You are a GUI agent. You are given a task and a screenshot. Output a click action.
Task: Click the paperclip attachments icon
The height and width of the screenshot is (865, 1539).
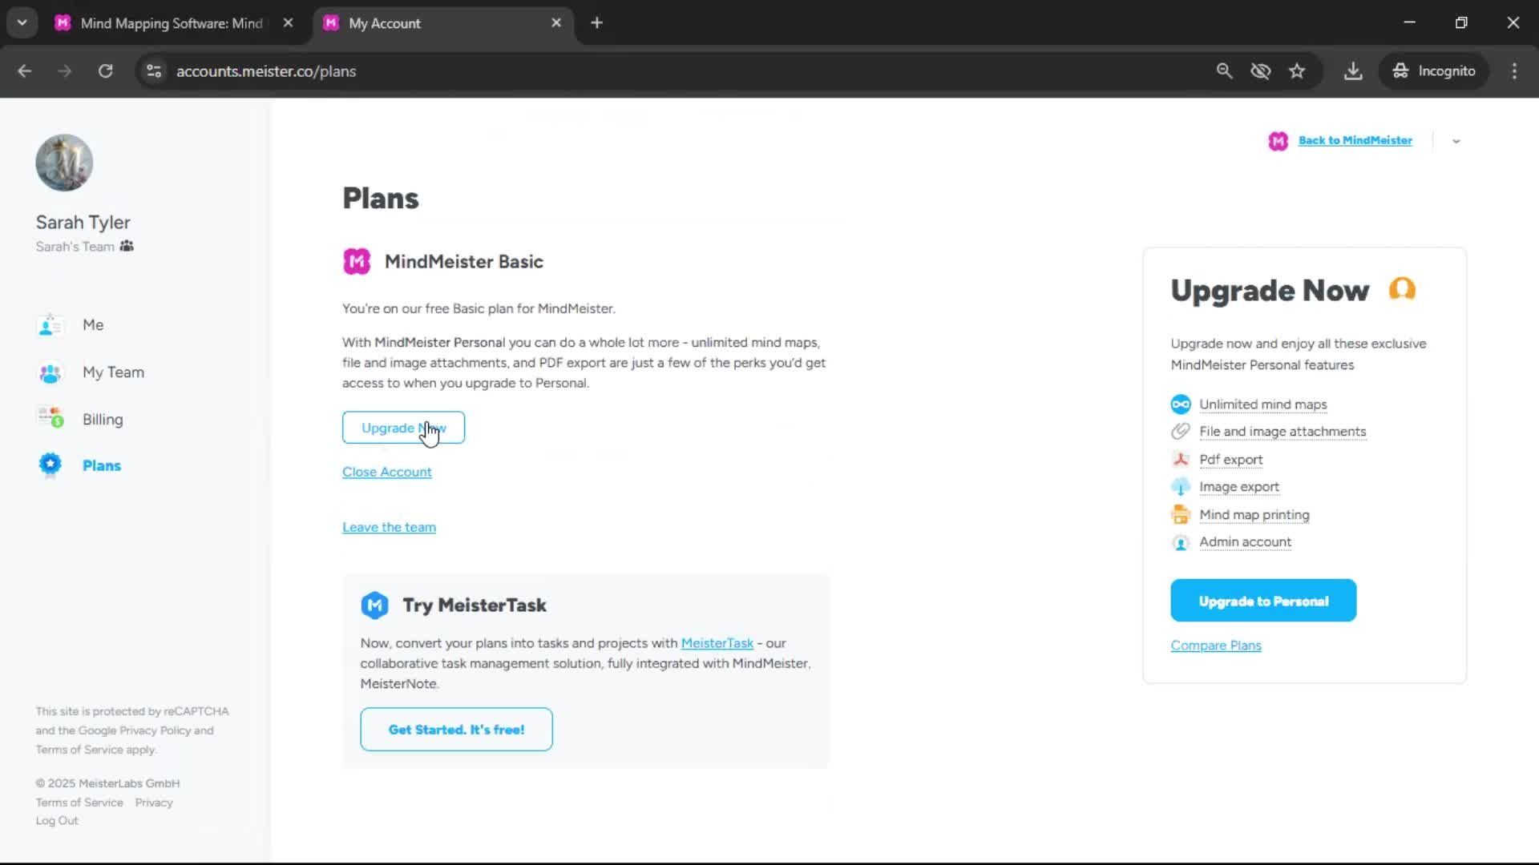click(x=1181, y=432)
